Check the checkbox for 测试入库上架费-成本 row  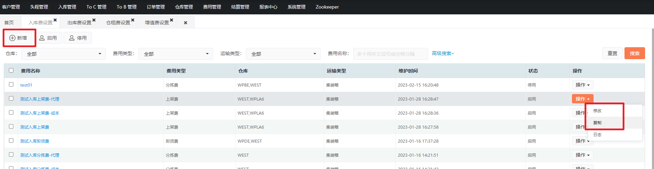[x=11, y=112]
